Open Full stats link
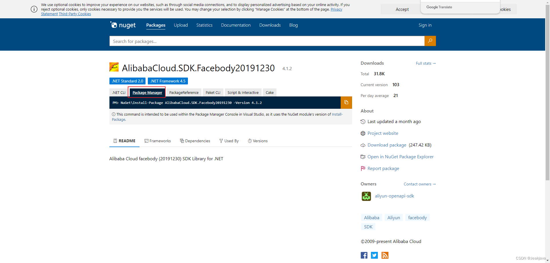Viewport: 550px width, 263px height. coord(426,63)
